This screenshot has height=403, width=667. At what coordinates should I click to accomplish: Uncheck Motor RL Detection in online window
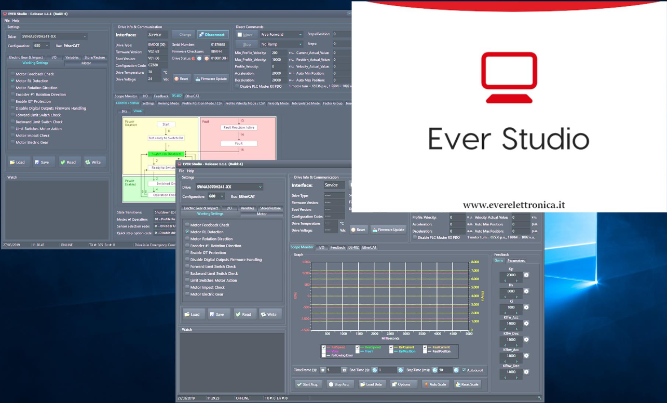coord(12,81)
